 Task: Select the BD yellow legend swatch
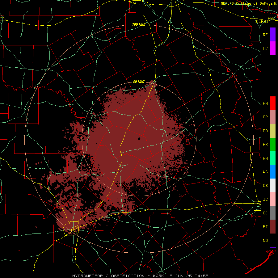tap(273, 131)
